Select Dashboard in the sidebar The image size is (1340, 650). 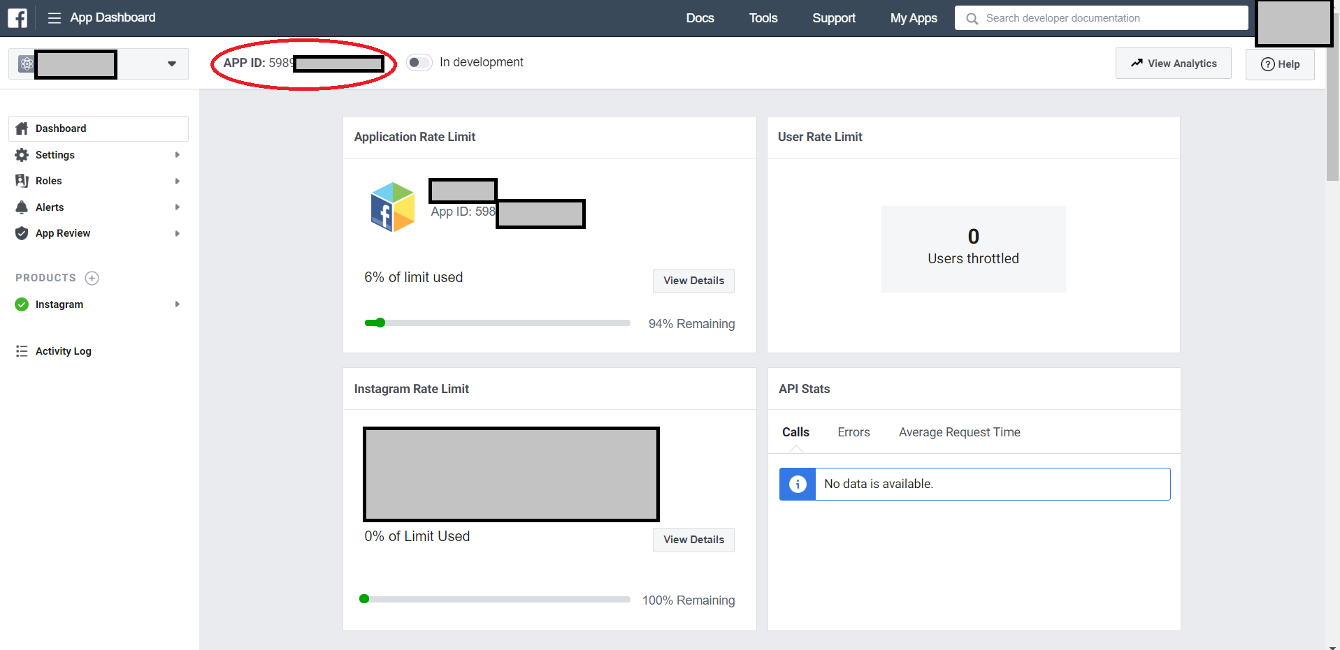point(99,128)
